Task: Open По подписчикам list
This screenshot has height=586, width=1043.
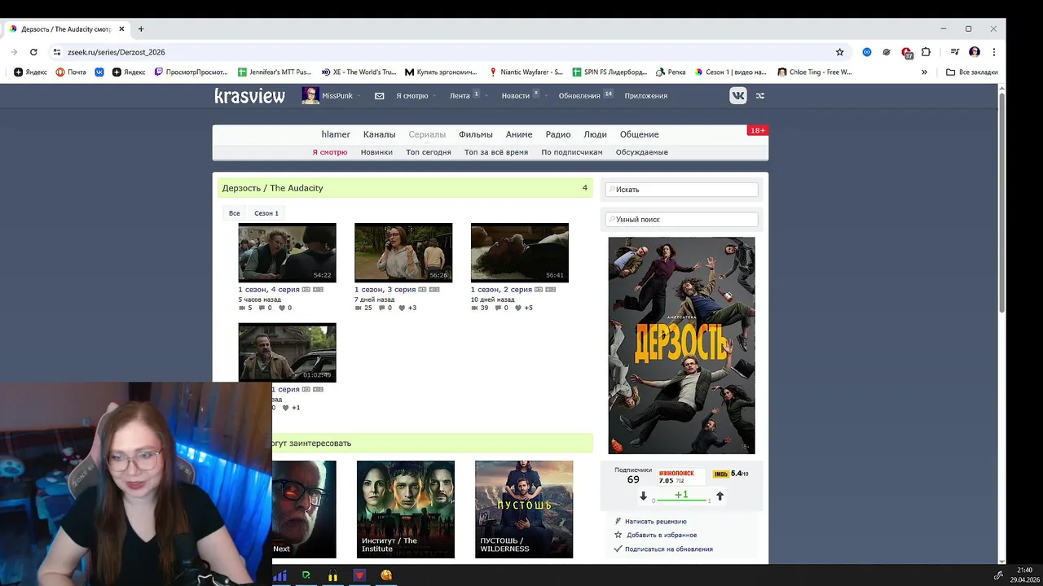Action: point(572,152)
